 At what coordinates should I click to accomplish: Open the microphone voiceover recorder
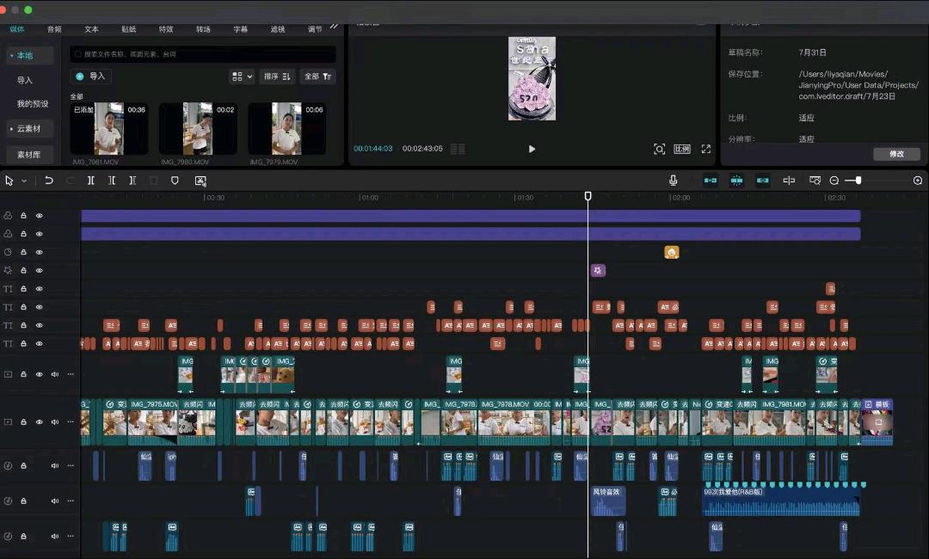point(673,181)
